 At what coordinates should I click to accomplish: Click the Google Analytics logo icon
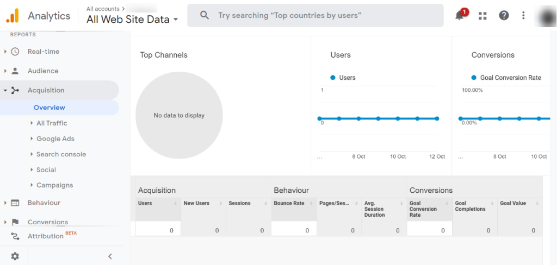[x=13, y=16]
